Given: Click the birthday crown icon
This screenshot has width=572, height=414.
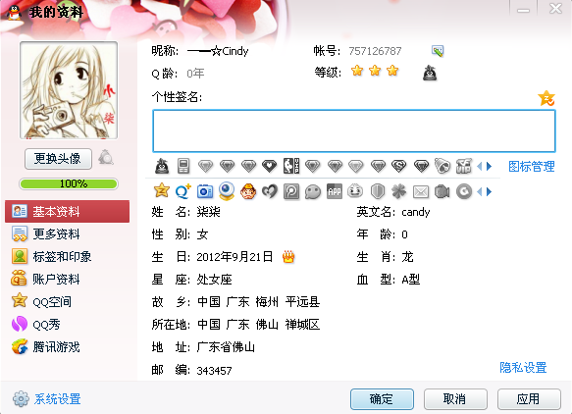Looking at the screenshot, I should click(288, 257).
